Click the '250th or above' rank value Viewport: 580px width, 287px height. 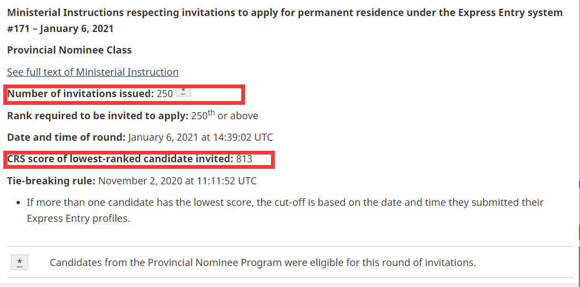coord(225,116)
